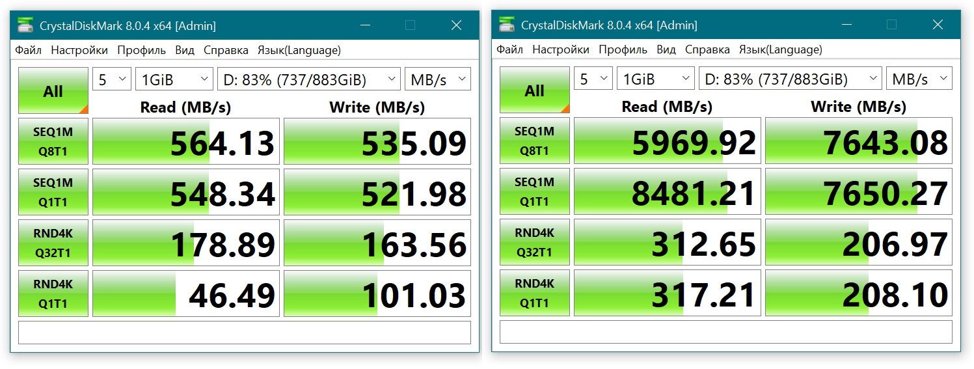Start RND4K Q1T1 test in left window
The height and width of the screenshot is (369, 974).
(x=53, y=294)
